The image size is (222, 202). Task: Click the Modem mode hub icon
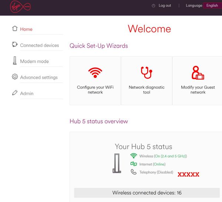[15, 61]
